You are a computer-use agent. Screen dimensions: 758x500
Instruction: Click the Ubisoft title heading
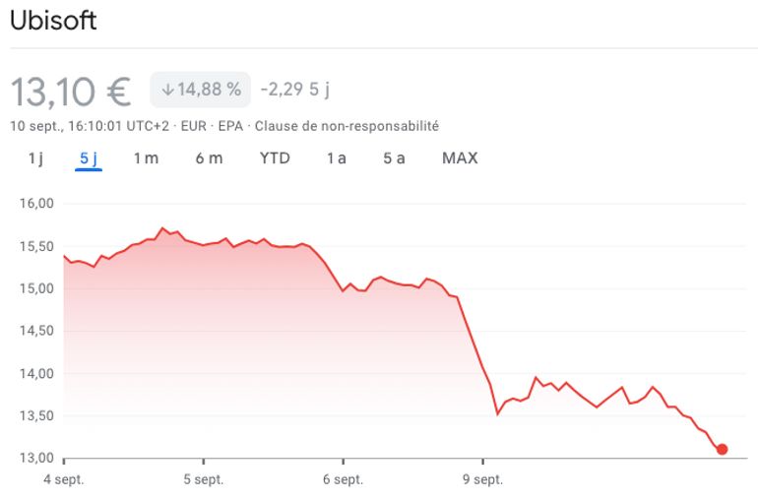point(53,21)
